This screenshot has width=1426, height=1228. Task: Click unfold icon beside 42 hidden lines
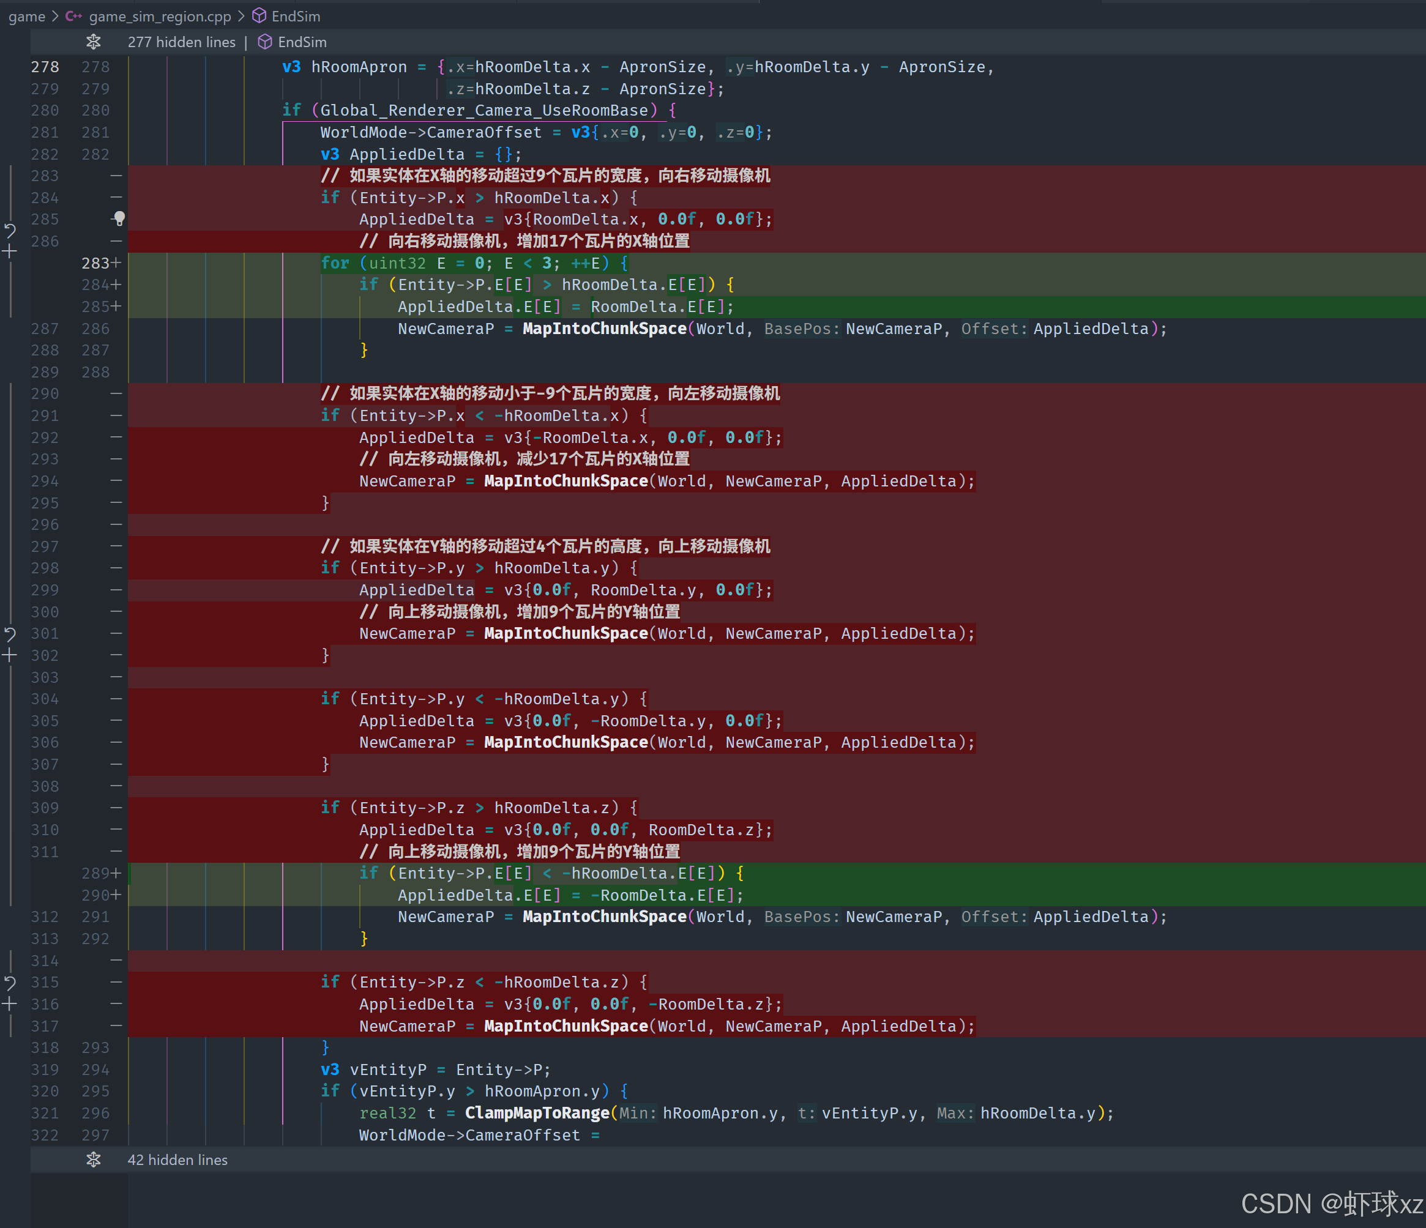click(94, 1159)
